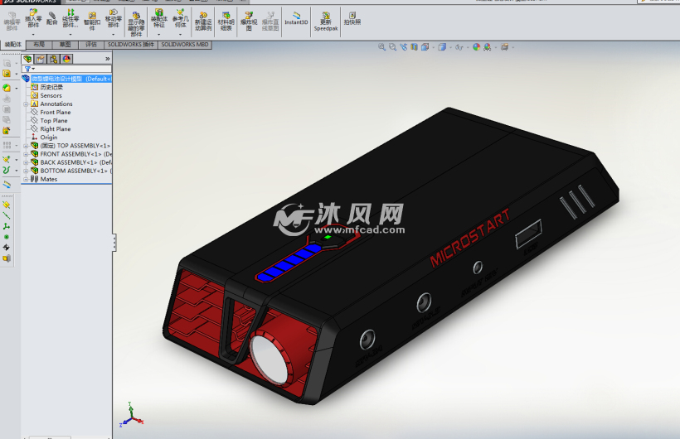Click the Display Style box icon
Viewport: 680px width, 439px height.
point(442,47)
